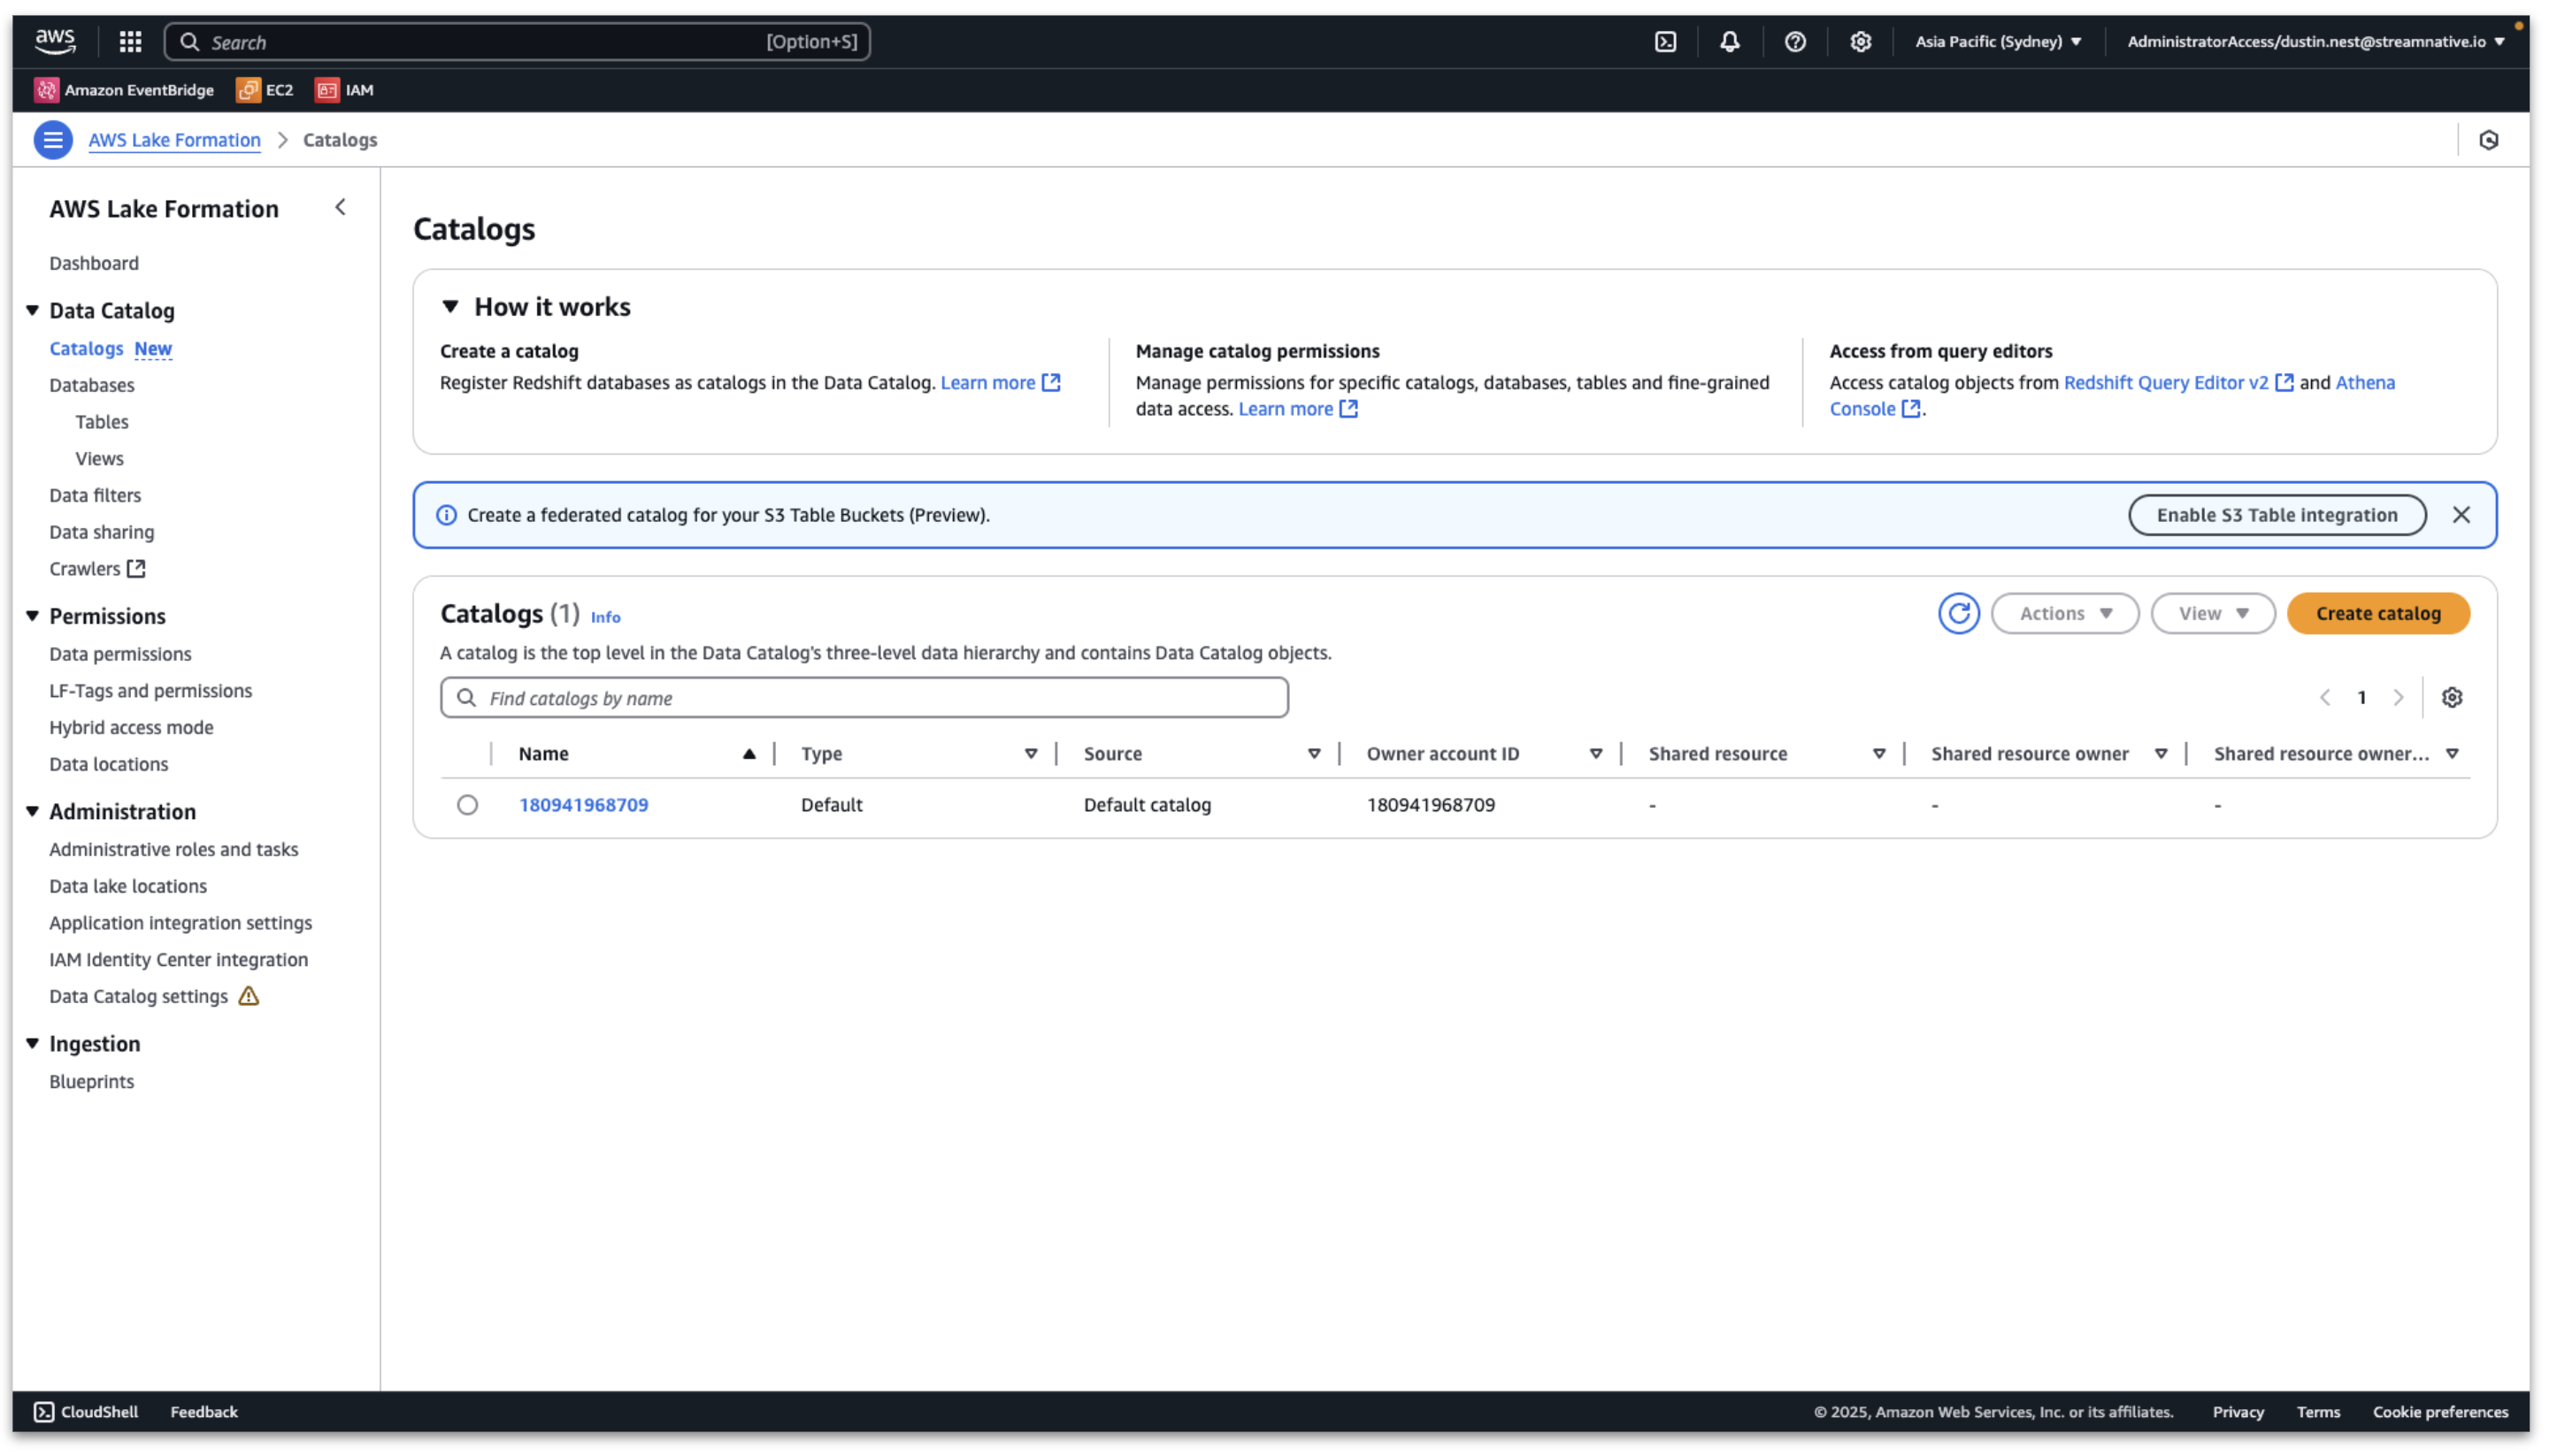Open Blueprints under Ingestion
This screenshot has height=1456, width=2557.
tap(91, 1081)
